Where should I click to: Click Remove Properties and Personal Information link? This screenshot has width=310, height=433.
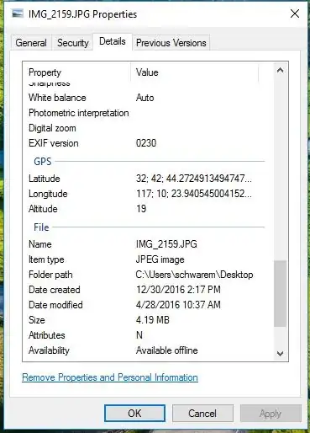click(110, 377)
